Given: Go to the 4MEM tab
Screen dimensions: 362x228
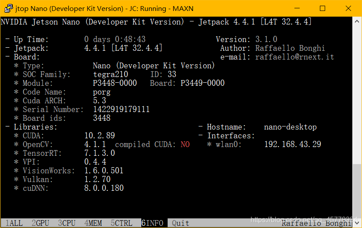Looking at the screenshot, I should [93, 223].
